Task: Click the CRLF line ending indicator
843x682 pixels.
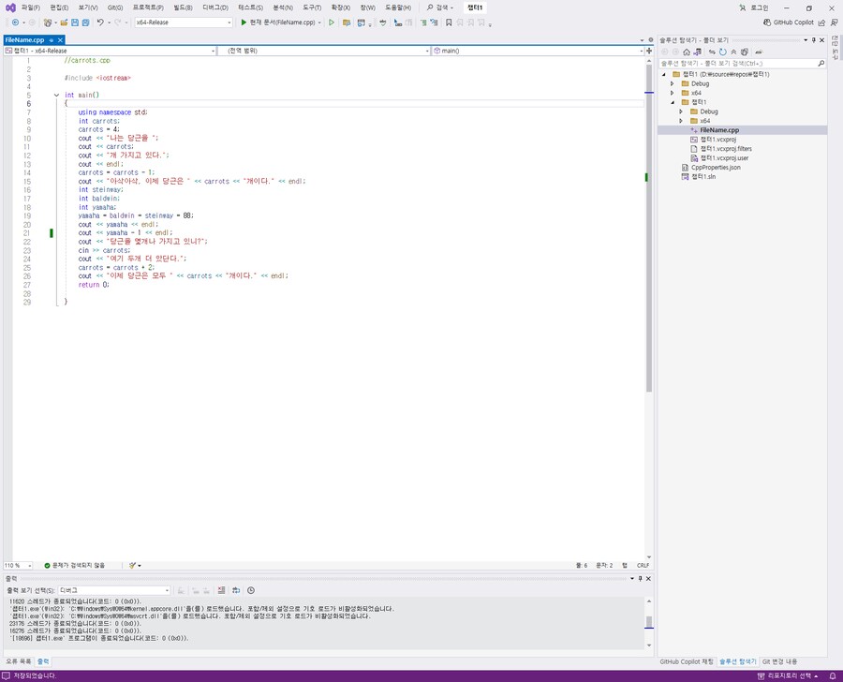Action: coord(643,565)
